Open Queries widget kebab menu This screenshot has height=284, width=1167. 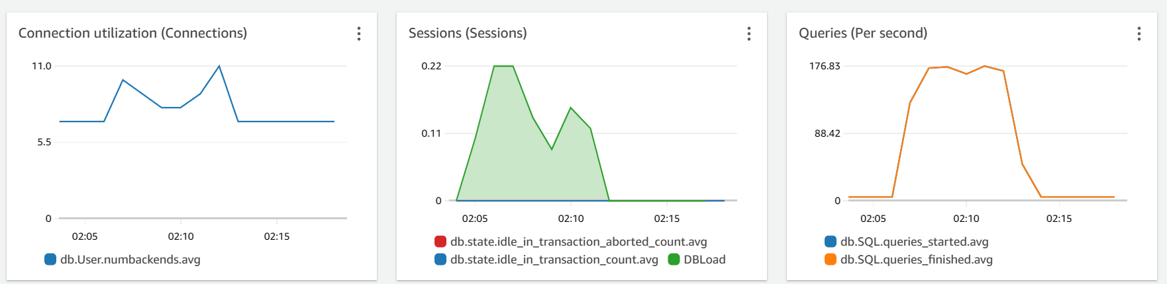[1139, 34]
